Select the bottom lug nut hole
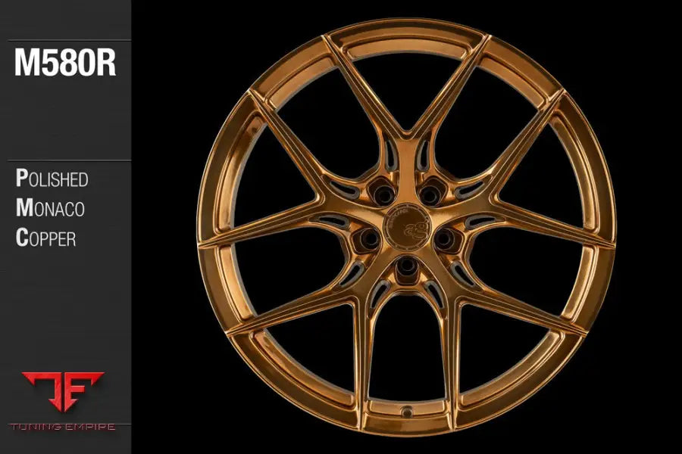This screenshot has width=682, height=454. tap(407, 268)
